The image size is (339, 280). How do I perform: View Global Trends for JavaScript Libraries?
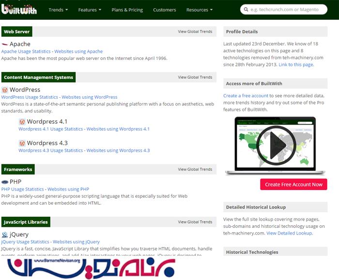click(x=195, y=222)
